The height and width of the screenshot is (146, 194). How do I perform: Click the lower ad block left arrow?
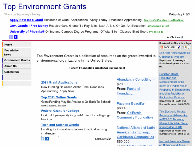(42, 139)
